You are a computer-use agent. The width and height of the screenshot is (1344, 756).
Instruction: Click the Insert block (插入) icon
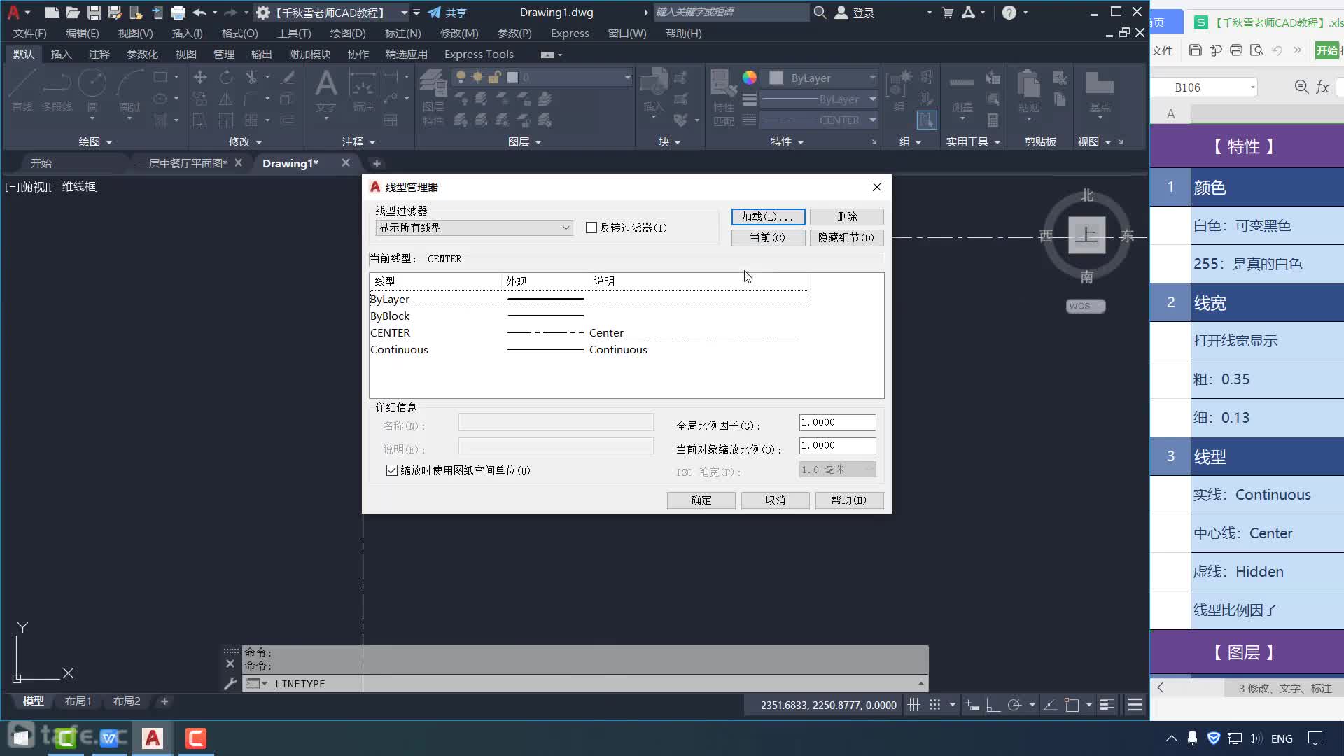(x=654, y=90)
